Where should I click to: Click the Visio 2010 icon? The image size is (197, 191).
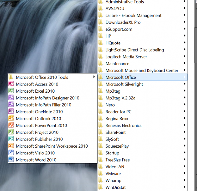pyautogui.click(x=11, y=153)
